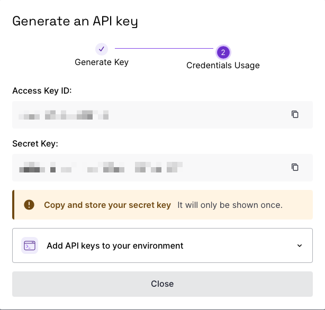Click the terminal icon beside Add API keys
325x310 pixels.
[30, 245]
